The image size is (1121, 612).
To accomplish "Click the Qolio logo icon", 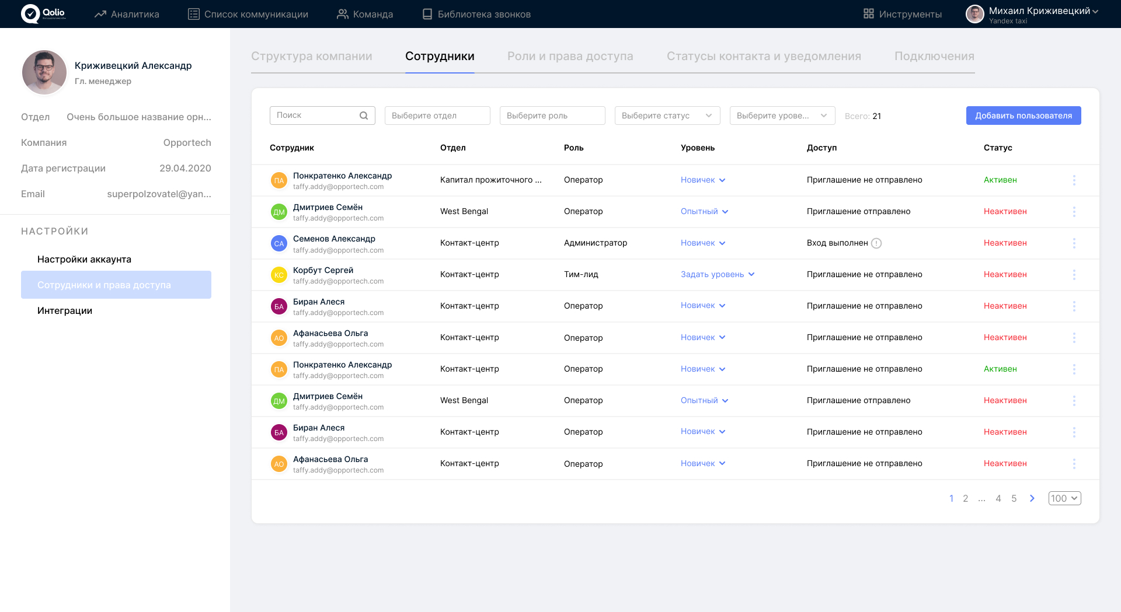I will coord(30,14).
